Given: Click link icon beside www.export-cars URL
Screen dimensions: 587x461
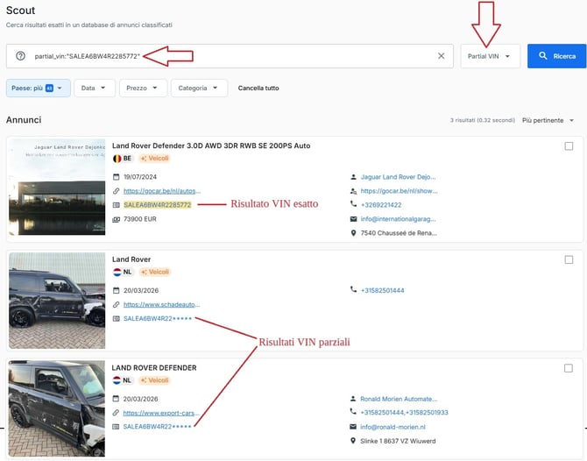Looking at the screenshot, I should tap(116, 413).
